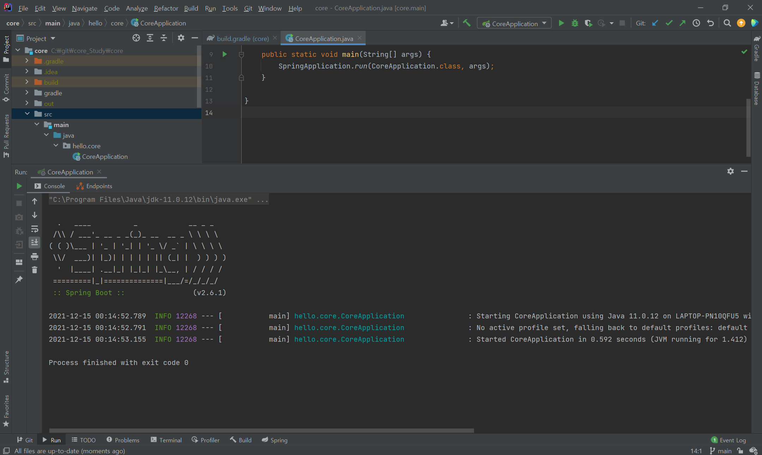
Task: Toggle Scroll to End in console
Action: pos(35,243)
